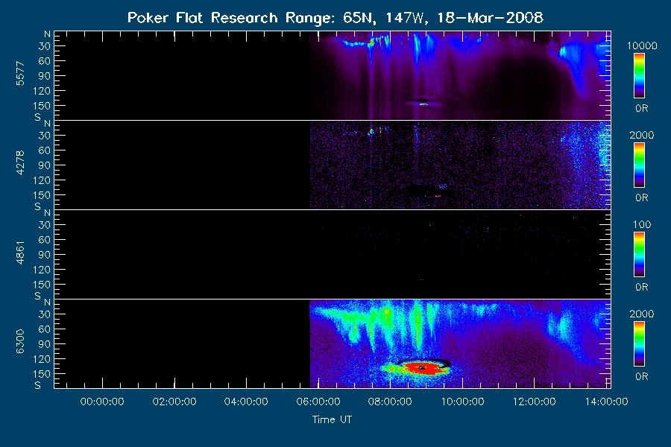671x447 pixels.
Task: Click the 4861 color scale bar
Action: 639,255
